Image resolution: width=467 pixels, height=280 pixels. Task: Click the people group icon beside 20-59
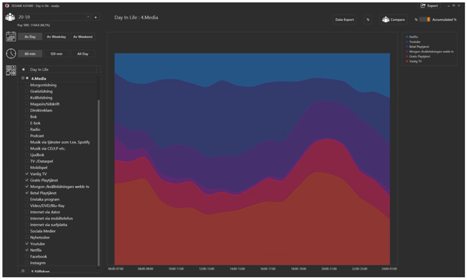tap(10, 17)
